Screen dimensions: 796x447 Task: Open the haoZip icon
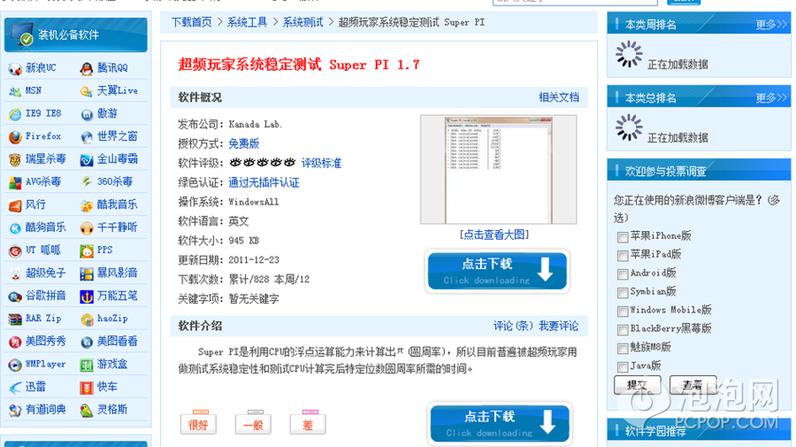[87, 319]
